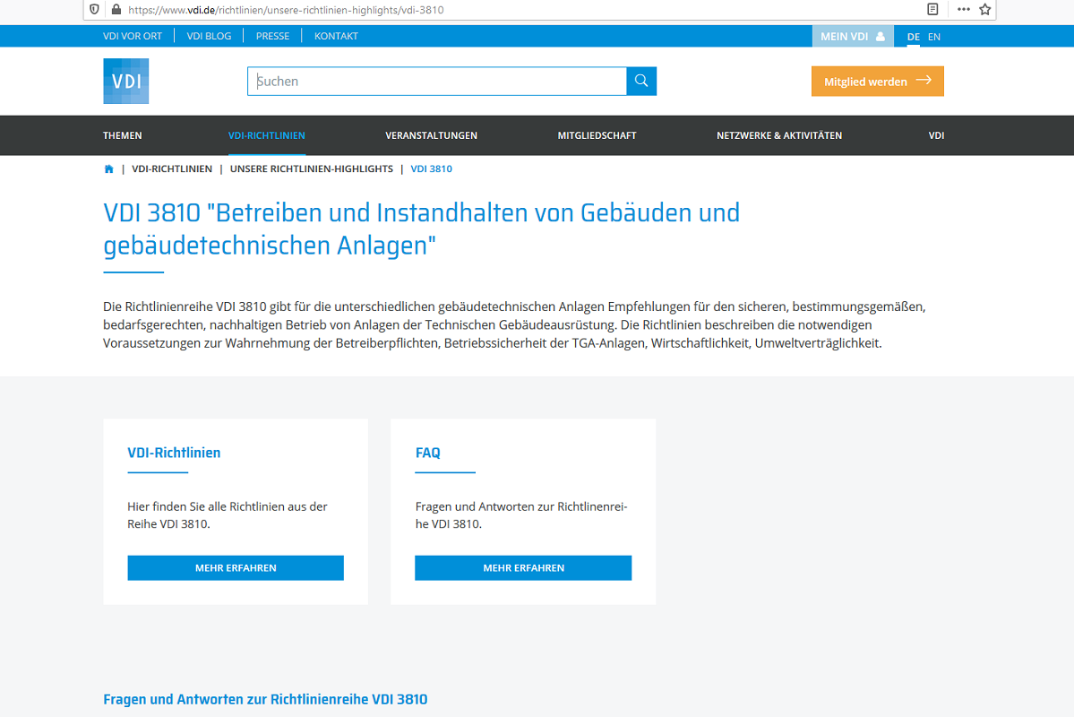Select the DE language option
Viewport: 1074px width, 717px height.
(913, 37)
